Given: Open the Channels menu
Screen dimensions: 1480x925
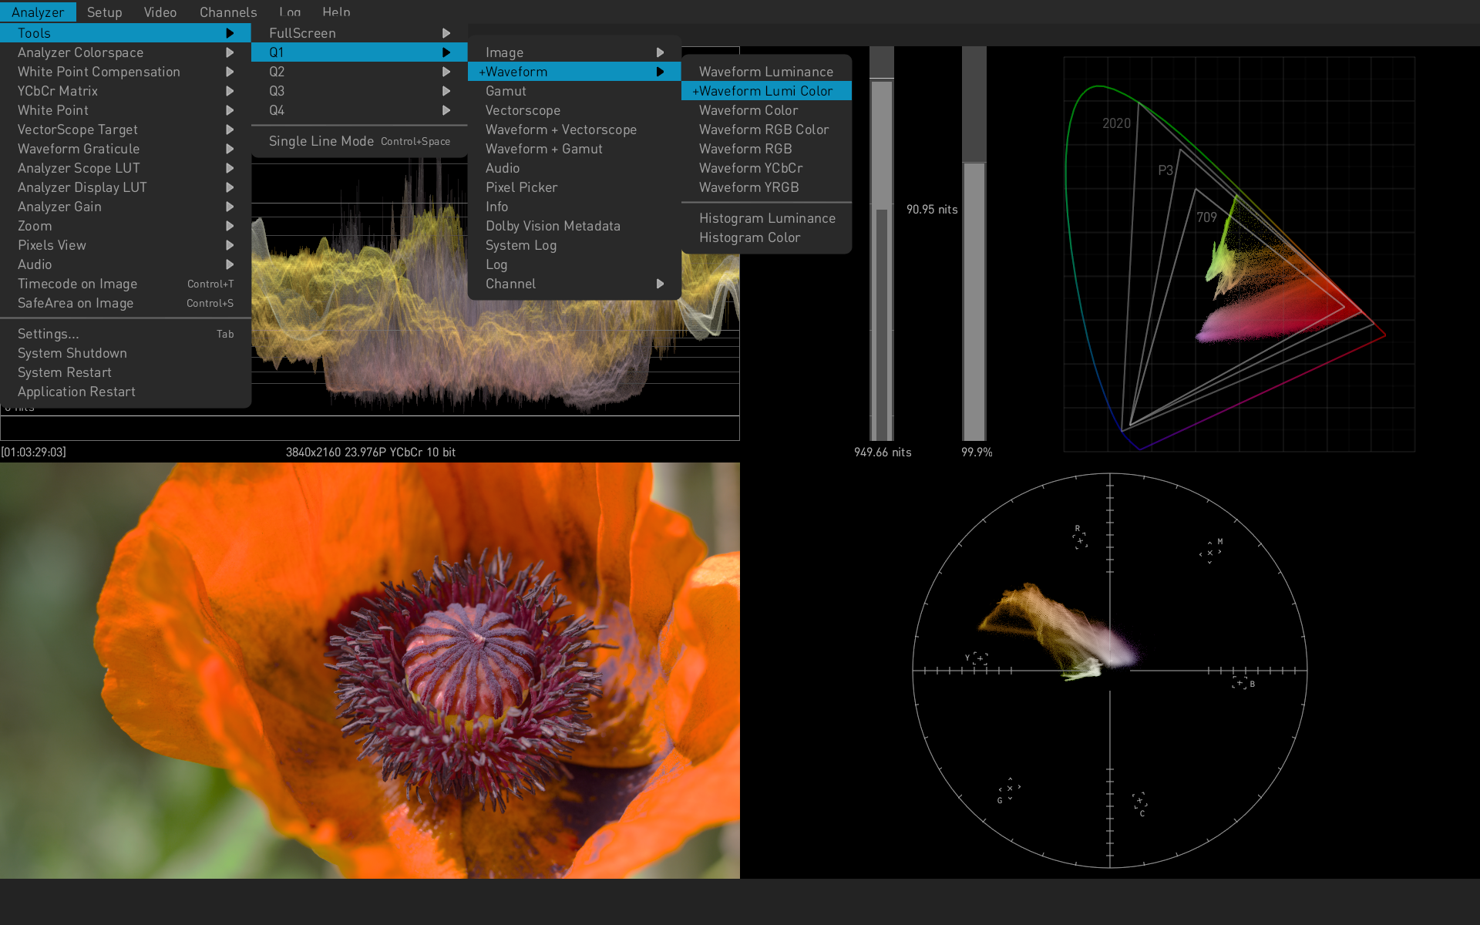Looking at the screenshot, I should coord(227,12).
